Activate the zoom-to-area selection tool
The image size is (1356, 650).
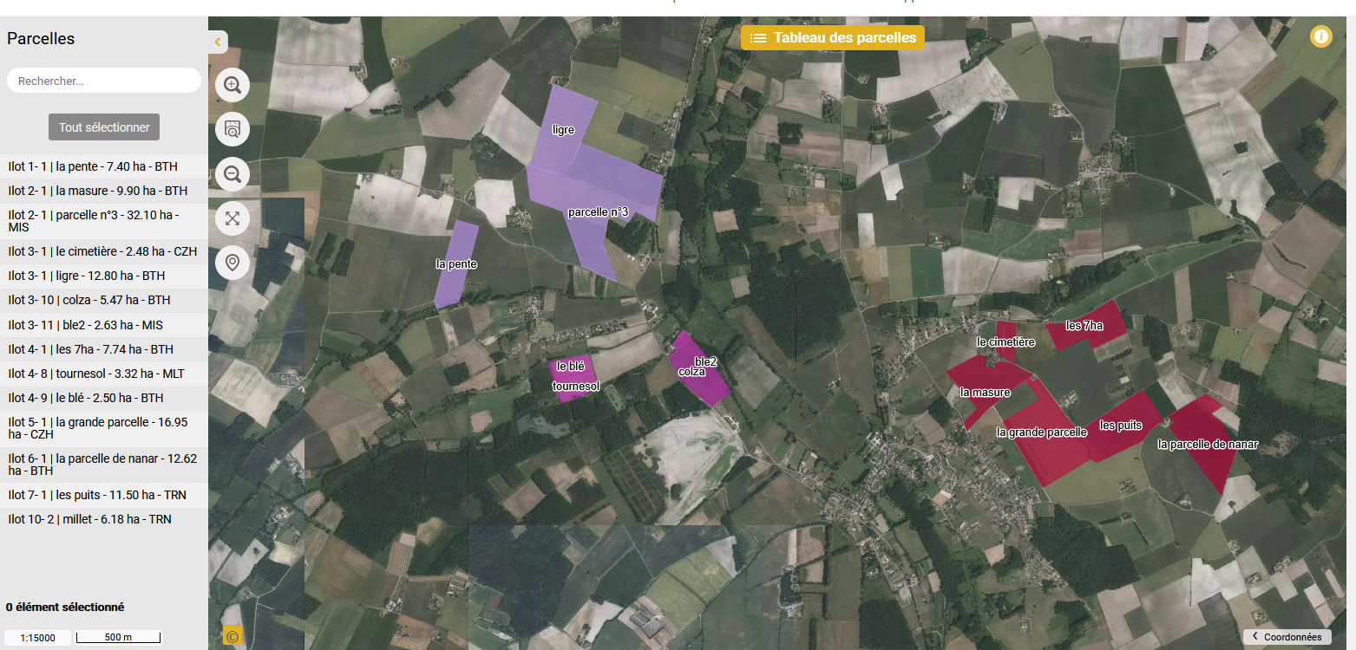(x=233, y=129)
